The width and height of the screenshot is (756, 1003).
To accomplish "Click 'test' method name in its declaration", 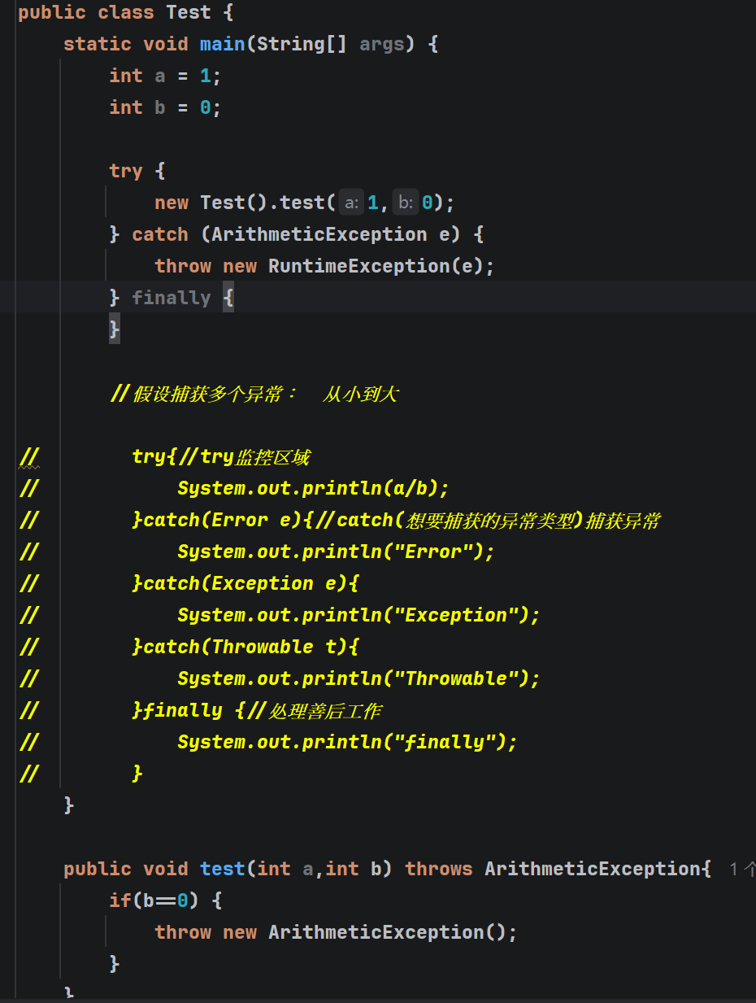I will click(222, 869).
